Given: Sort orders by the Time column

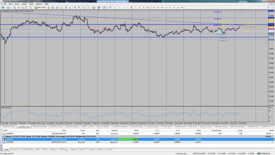Looking at the screenshot, I should coord(64,130).
